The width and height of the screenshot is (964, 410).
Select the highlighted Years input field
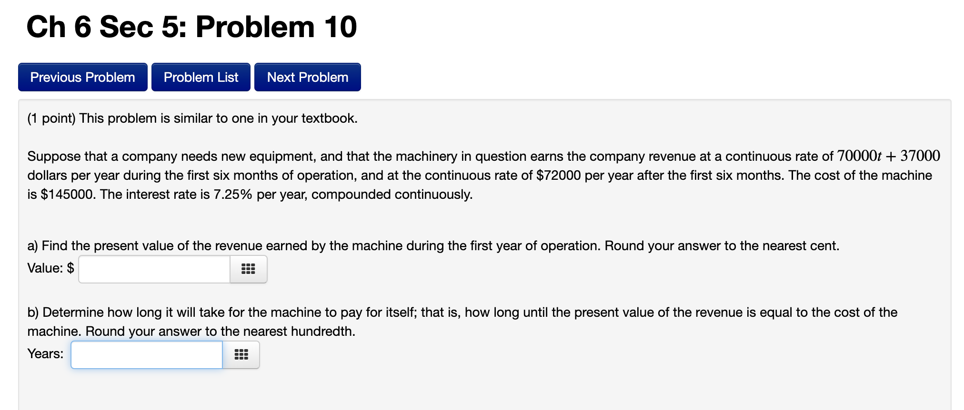coord(146,354)
